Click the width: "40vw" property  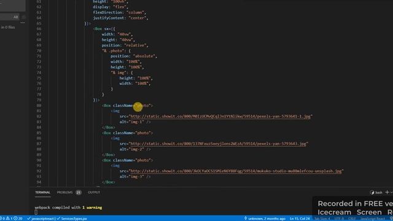117,34
